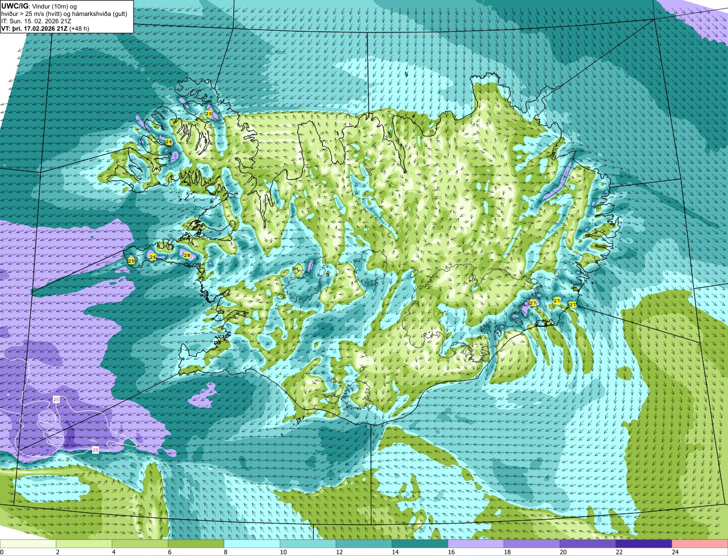The width and height of the screenshot is (728, 556).
Task: Click the initial time 'IT: Sun. 15. 02. 2026 21Z'
Action: [x=36, y=21]
